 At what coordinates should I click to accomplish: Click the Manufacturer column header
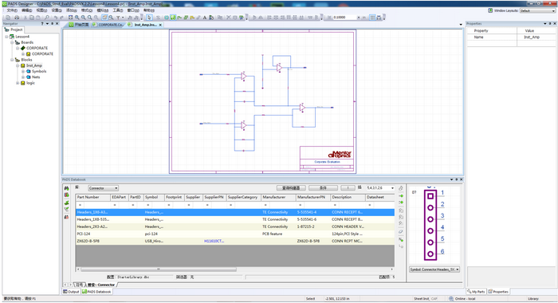278,197
